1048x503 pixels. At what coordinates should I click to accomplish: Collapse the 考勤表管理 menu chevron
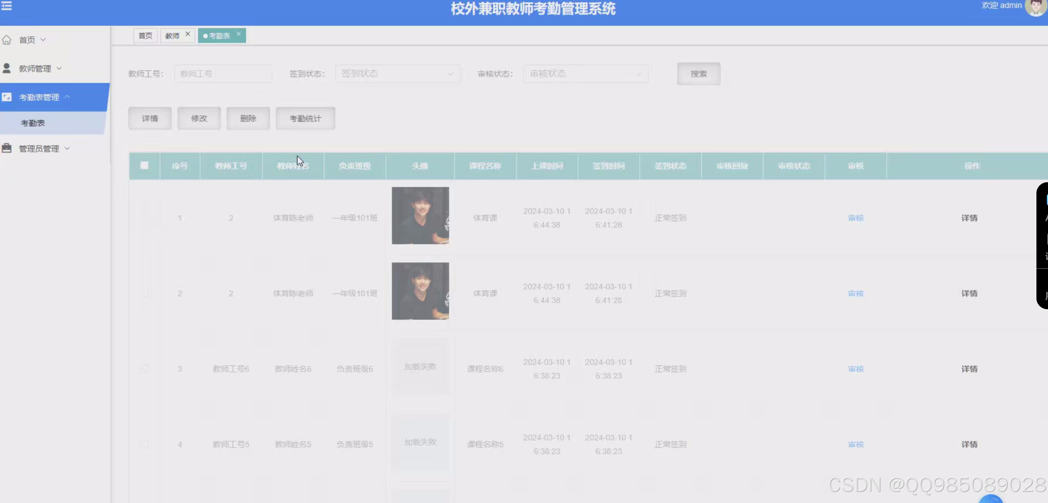(66, 97)
